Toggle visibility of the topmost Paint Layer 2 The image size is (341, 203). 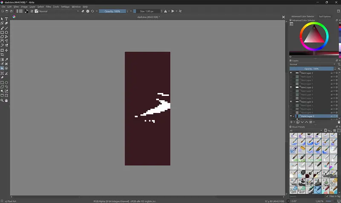coord(292,73)
